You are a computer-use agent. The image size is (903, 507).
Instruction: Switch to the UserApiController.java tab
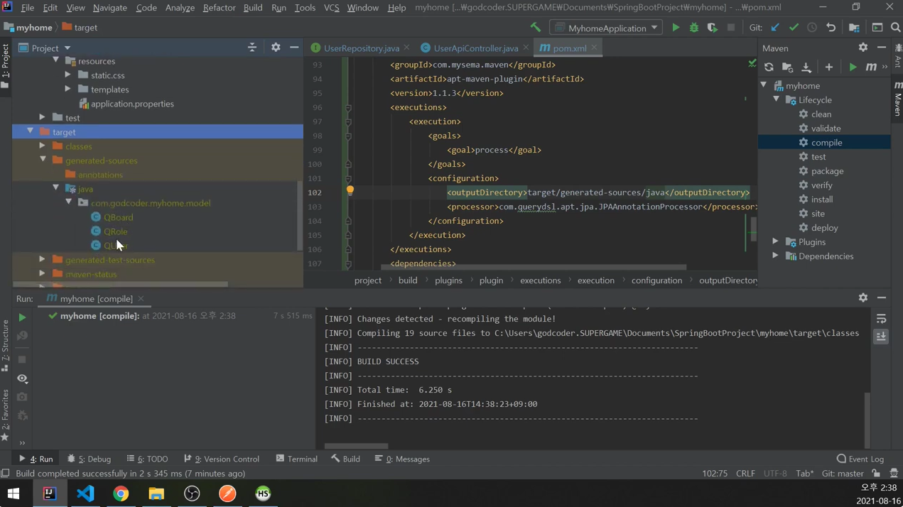click(x=475, y=48)
